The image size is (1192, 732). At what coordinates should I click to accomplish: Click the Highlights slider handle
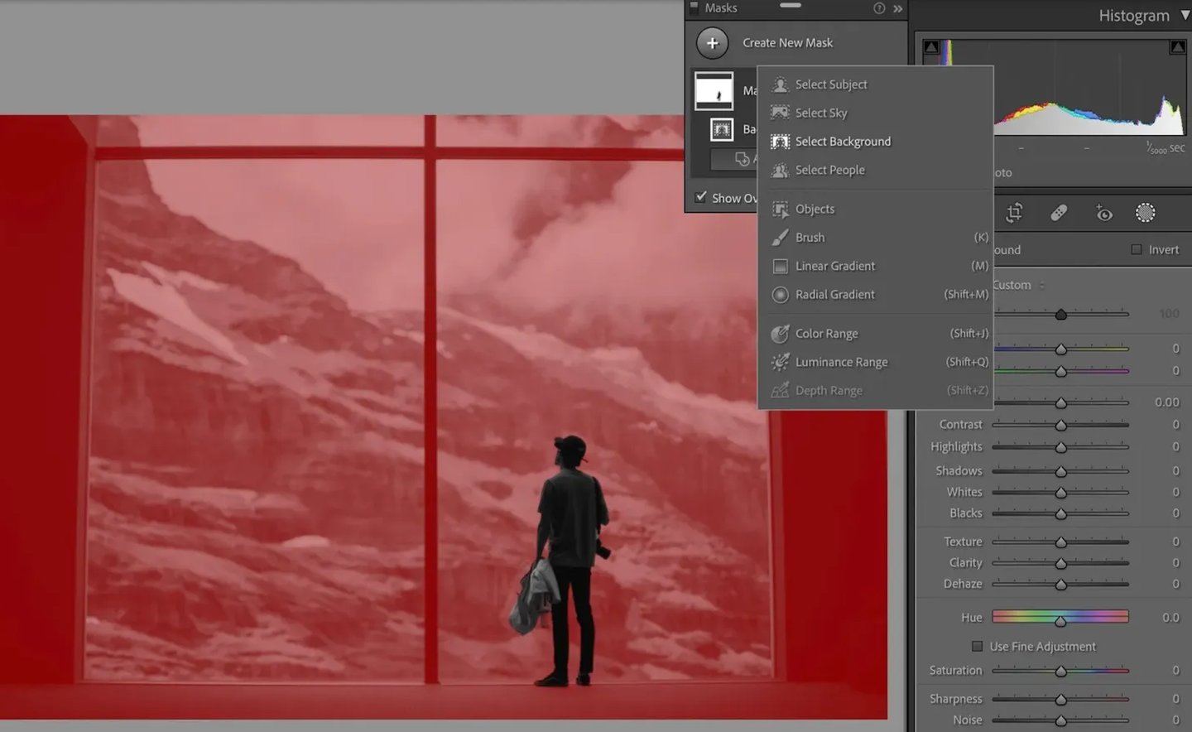[1060, 448]
